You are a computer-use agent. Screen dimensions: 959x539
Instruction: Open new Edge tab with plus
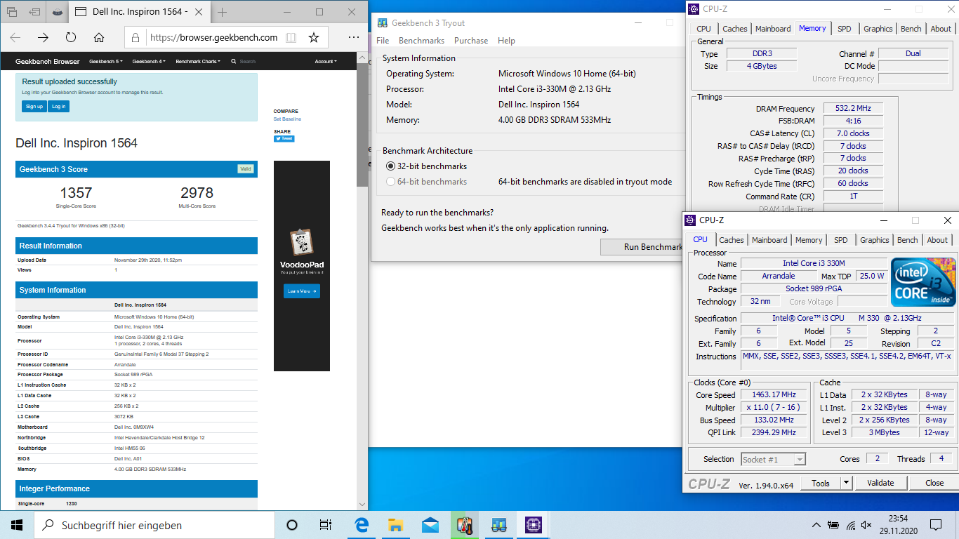tap(223, 12)
